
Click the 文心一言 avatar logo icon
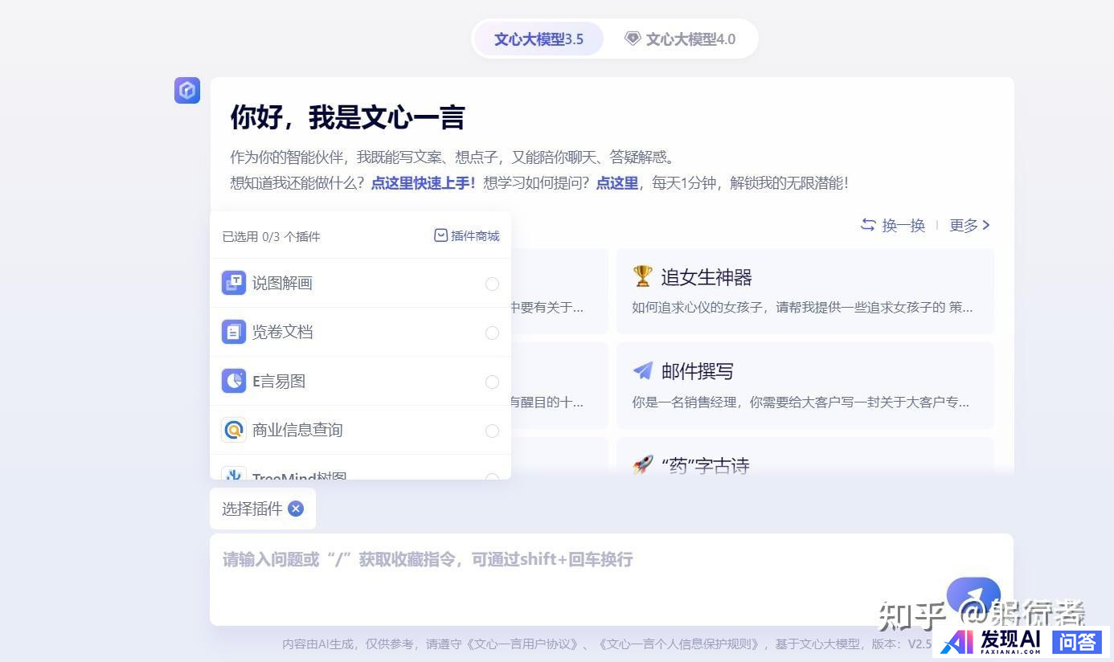pyautogui.click(x=187, y=90)
